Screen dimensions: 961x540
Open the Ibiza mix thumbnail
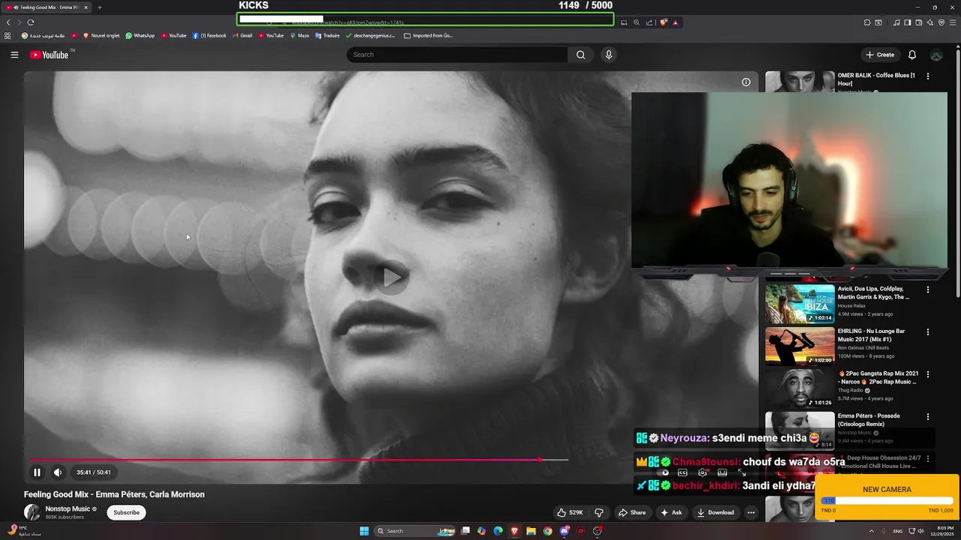pyautogui.click(x=800, y=303)
